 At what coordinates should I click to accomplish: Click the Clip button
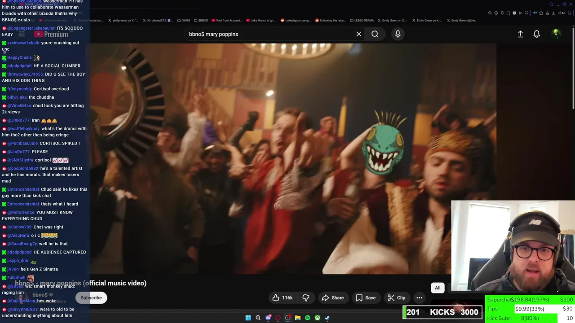397,297
